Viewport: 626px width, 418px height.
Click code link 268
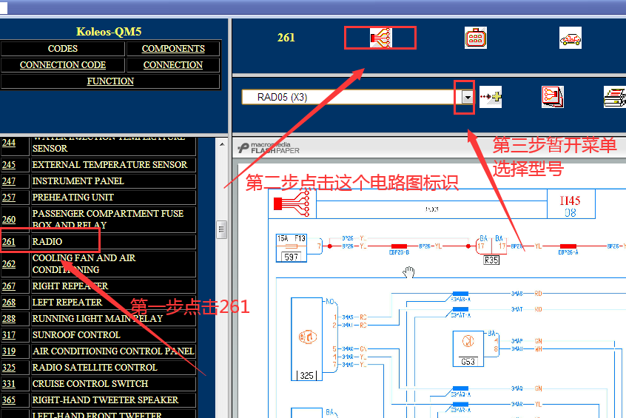pos(9,303)
